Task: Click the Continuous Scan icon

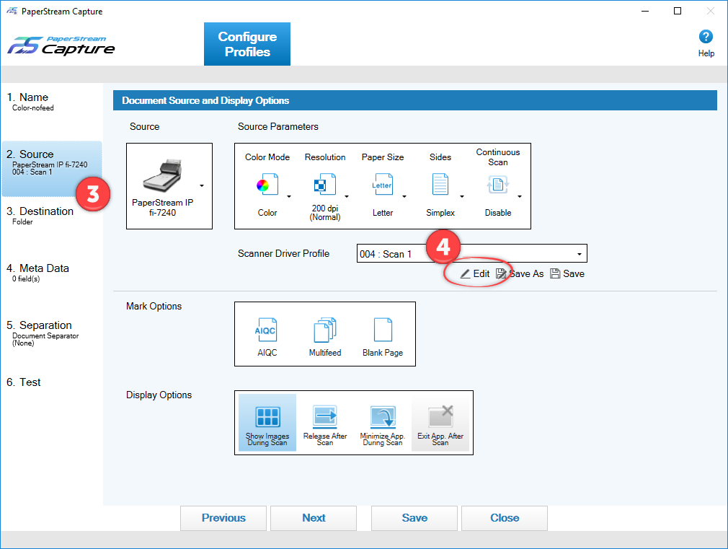Action: (x=498, y=185)
